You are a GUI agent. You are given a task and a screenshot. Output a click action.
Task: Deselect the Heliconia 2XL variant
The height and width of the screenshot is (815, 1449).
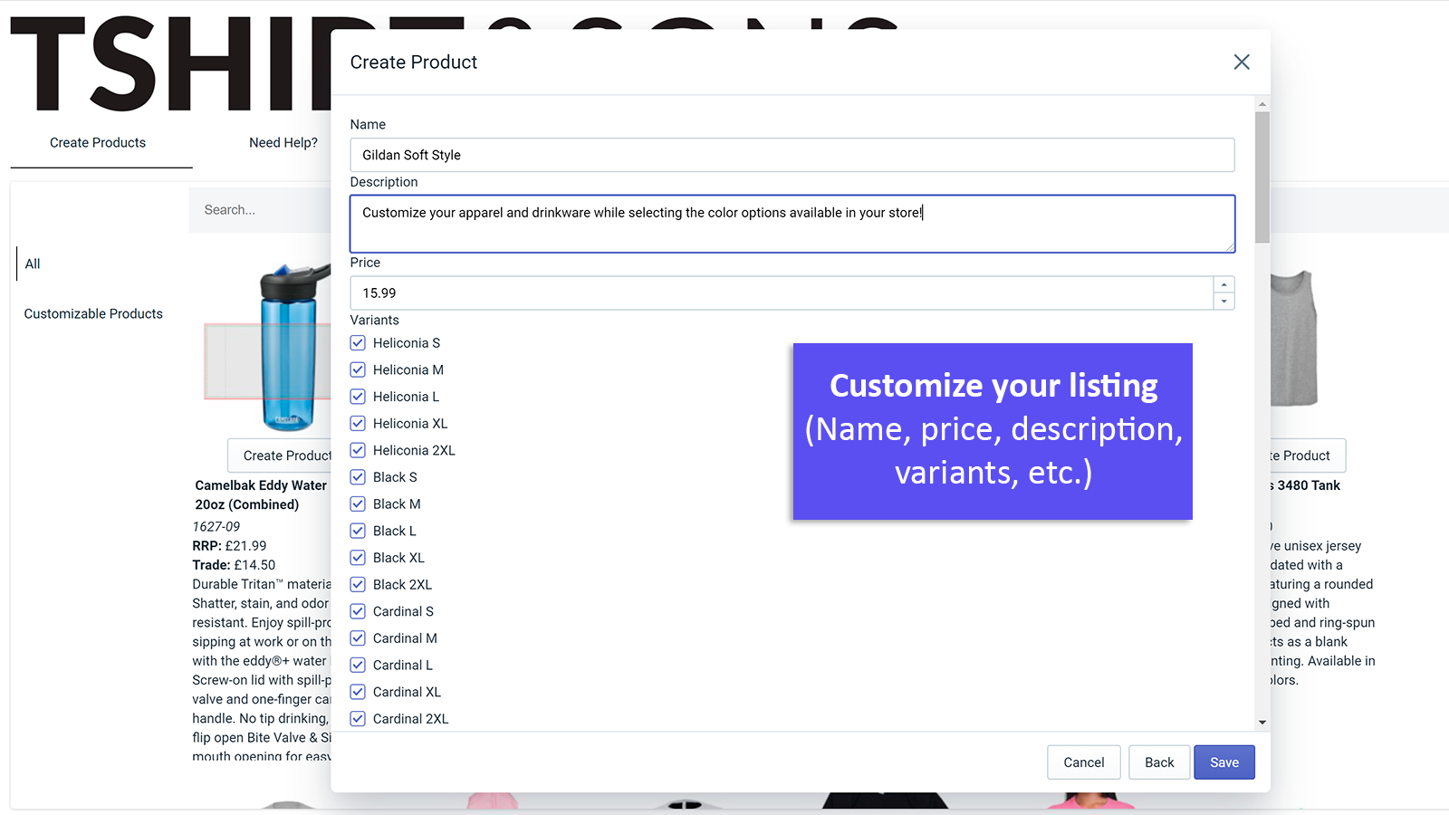(358, 450)
